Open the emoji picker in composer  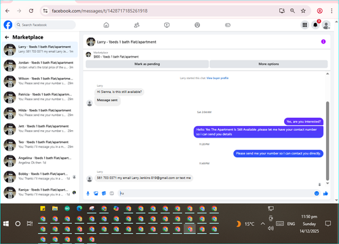pos(317,193)
